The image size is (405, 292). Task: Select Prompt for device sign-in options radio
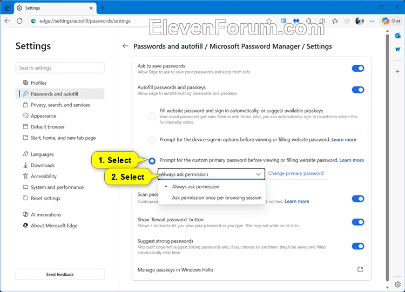pyautogui.click(x=152, y=140)
